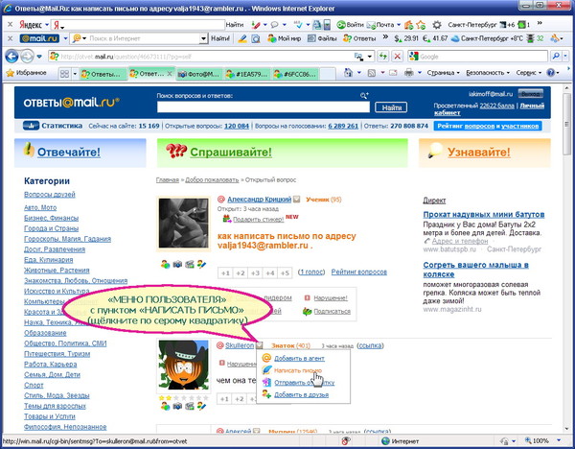
Task: Open the Отвечайте! link
Action: pyautogui.click(x=69, y=152)
